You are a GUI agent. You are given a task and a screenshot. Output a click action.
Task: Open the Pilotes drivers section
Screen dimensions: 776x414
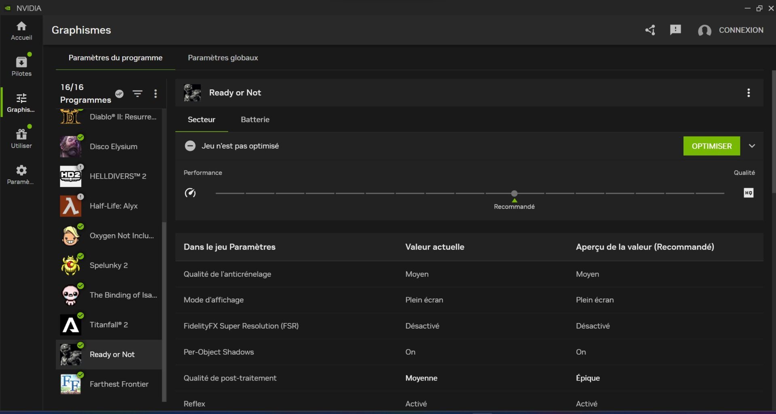coord(21,66)
